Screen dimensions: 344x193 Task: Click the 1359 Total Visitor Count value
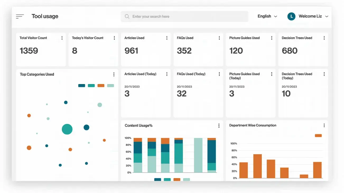tap(29, 51)
